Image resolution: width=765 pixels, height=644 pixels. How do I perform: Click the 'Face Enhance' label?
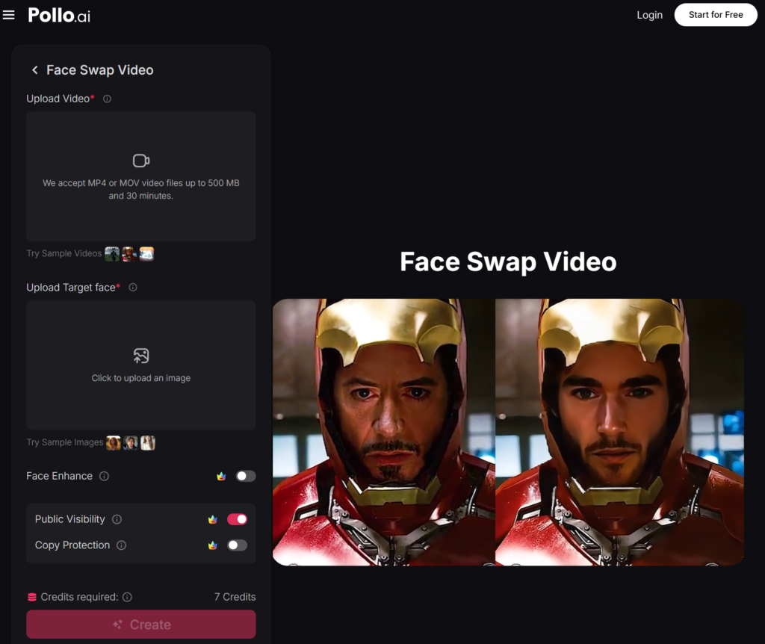60,476
